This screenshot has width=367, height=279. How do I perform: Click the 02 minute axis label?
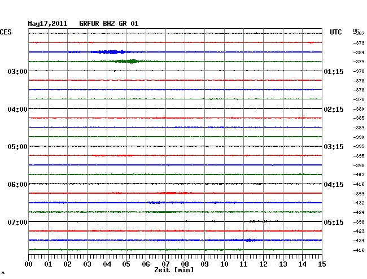(x=67, y=264)
